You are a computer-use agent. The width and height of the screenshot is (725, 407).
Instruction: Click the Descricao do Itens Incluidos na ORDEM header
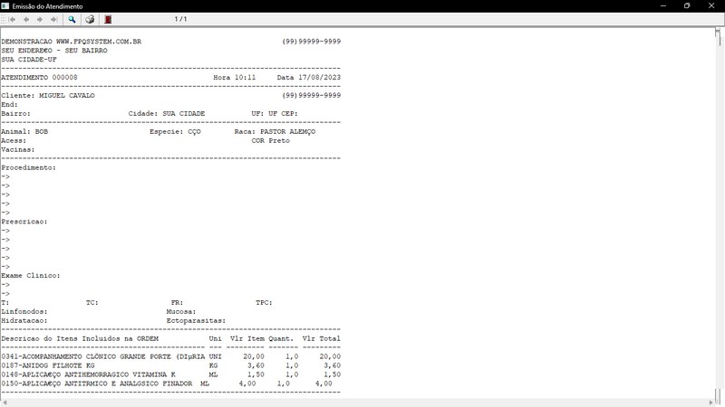click(x=80, y=338)
